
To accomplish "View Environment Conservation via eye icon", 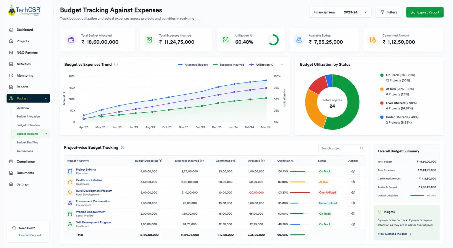I will [x=353, y=203].
